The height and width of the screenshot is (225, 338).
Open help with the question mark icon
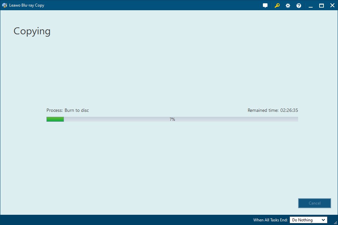[x=298, y=6]
